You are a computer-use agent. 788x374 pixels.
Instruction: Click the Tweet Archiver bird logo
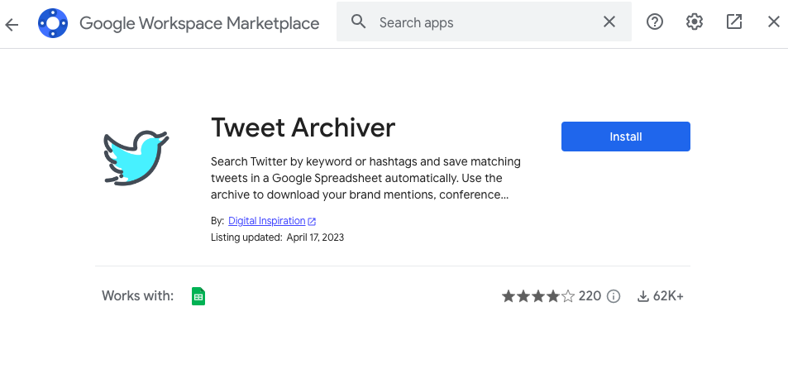136,158
